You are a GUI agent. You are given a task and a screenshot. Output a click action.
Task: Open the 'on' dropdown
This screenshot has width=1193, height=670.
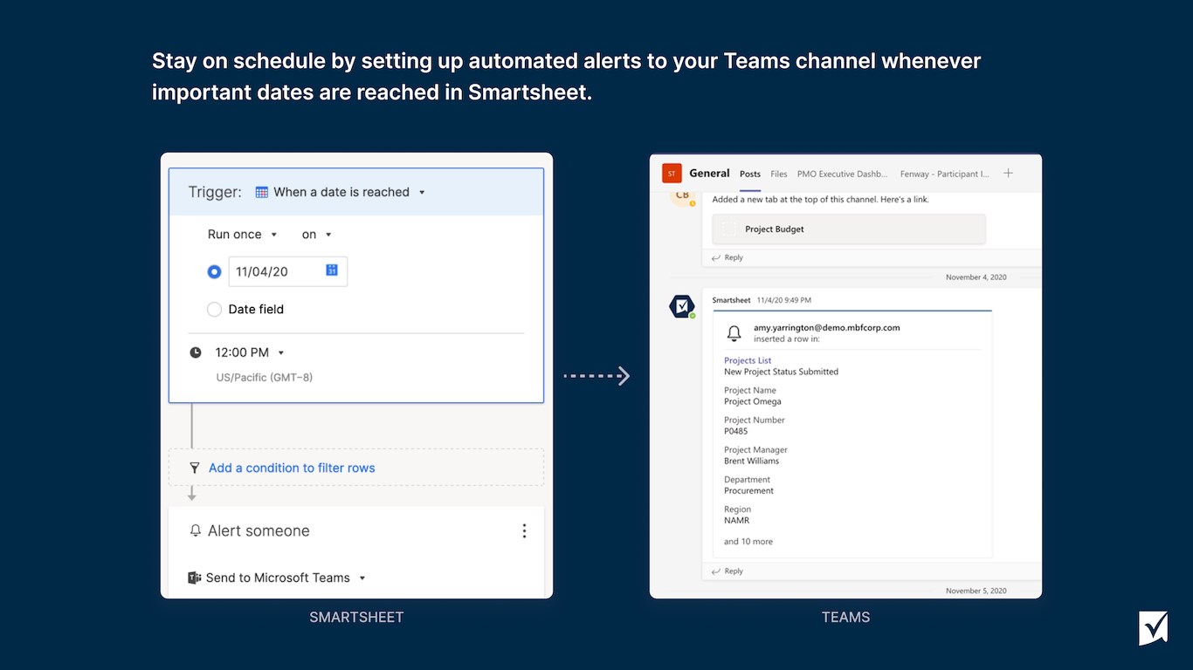[x=317, y=235]
